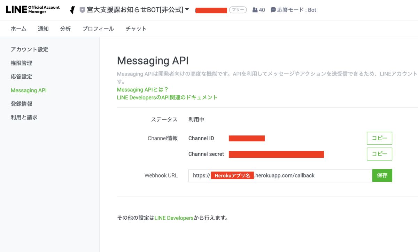Click the Messaging API page heading

coord(153,61)
